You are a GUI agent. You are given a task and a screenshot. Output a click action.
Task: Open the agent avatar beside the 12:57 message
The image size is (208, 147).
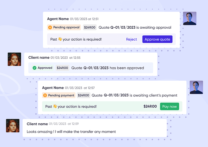point(196,87)
